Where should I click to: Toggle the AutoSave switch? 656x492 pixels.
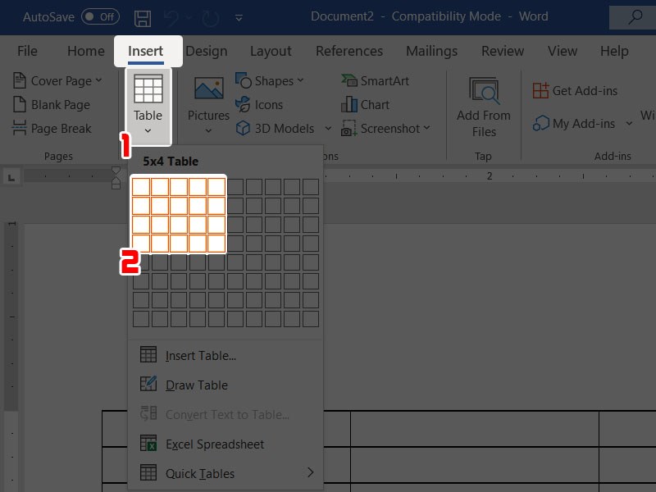[100, 16]
